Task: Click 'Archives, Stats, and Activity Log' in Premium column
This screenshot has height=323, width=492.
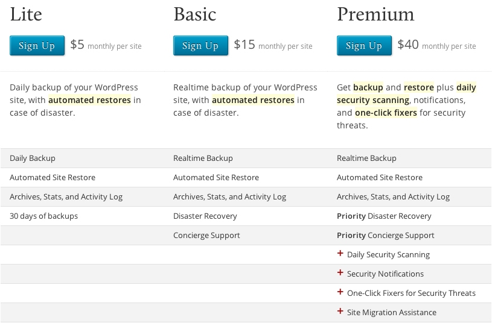Action: coord(393,196)
